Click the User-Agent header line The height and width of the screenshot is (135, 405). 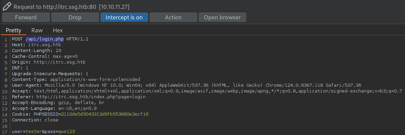point(186,85)
